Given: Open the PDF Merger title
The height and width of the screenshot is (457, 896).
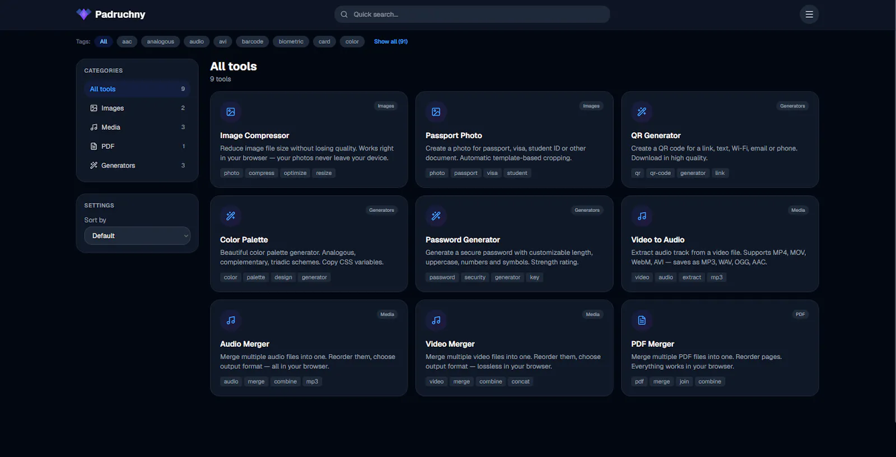Looking at the screenshot, I should click(652, 344).
